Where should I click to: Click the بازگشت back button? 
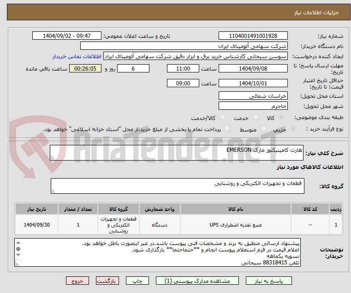107,281
